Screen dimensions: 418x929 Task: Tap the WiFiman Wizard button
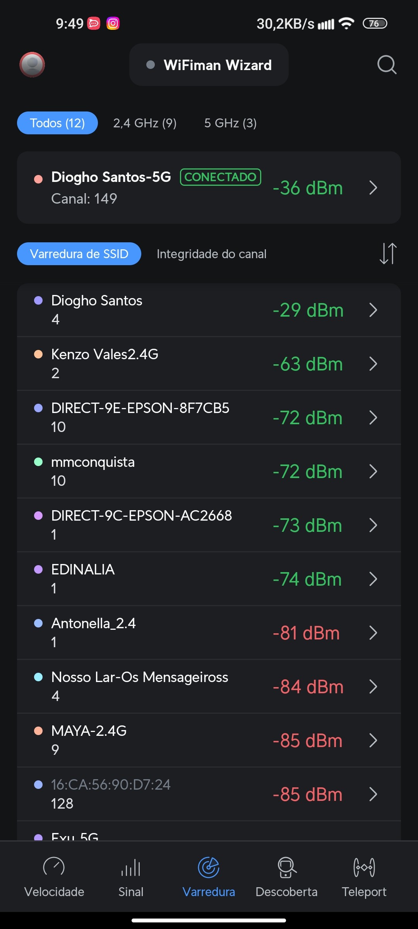209,65
